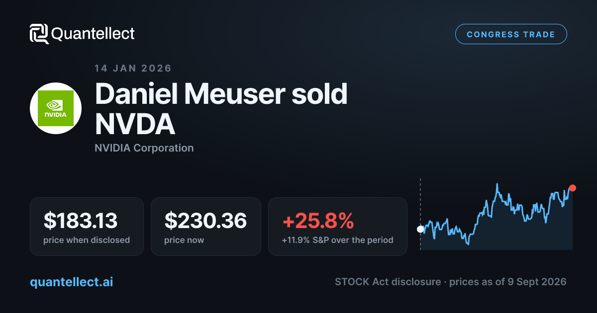Screen dimensions: 597x313
Task: Click the NVIDIA company logo
Action: click(x=56, y=108)
